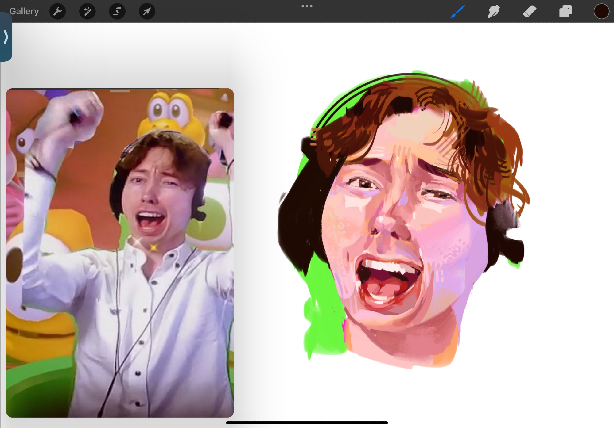The width and height of the screenshot is (614, 428).
Task: Select the Eraser tool
Action: pos(529,12)
